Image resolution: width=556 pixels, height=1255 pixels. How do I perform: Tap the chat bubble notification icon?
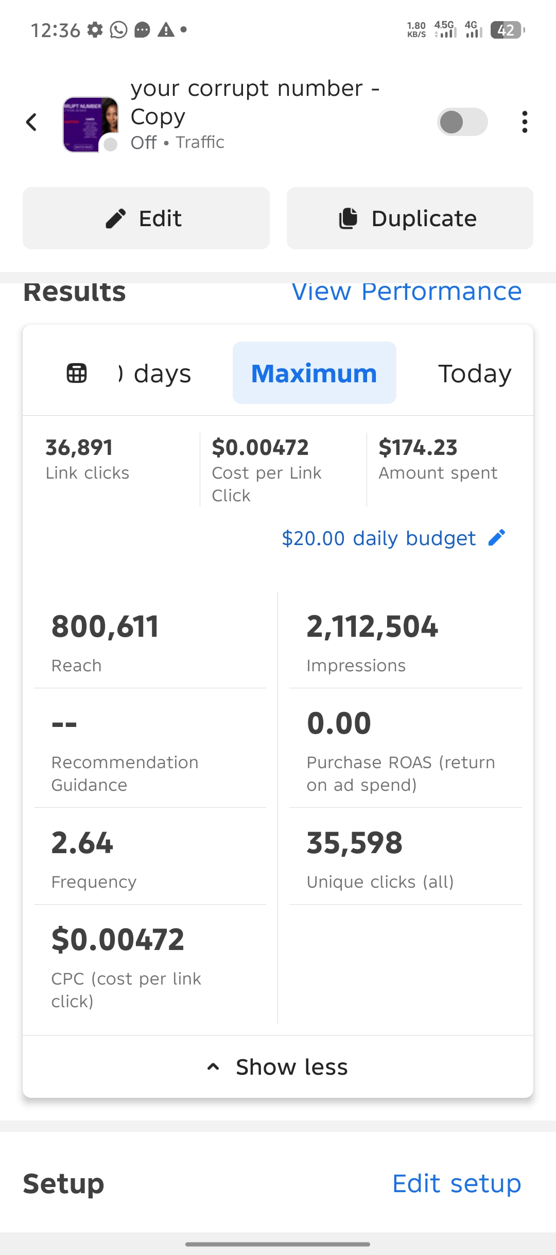point(142,30)
